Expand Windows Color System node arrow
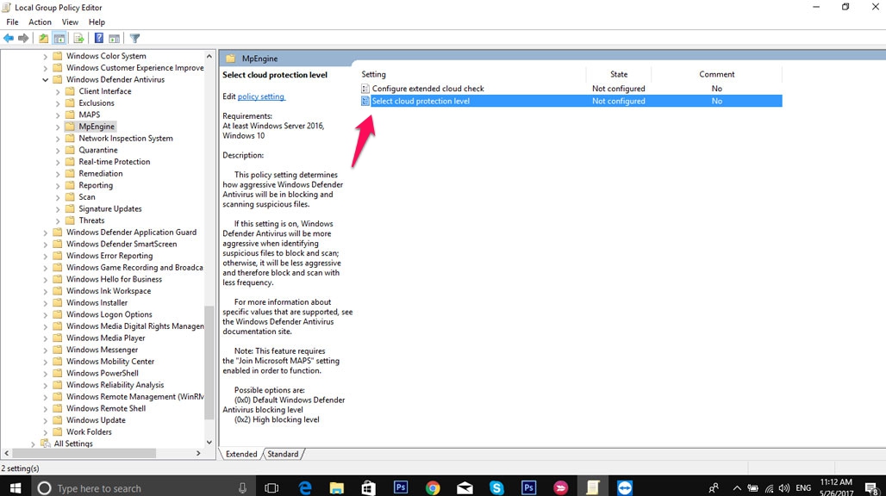The height and width of the screenshot is (496, 886). pyautogui.click(x=45, y=57)
